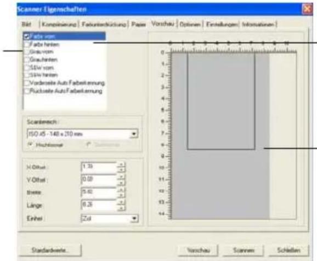Screen dimensions: 317x261
Task: Enable Vorderseite Auto Farberkennung
Action: point(27,83)
